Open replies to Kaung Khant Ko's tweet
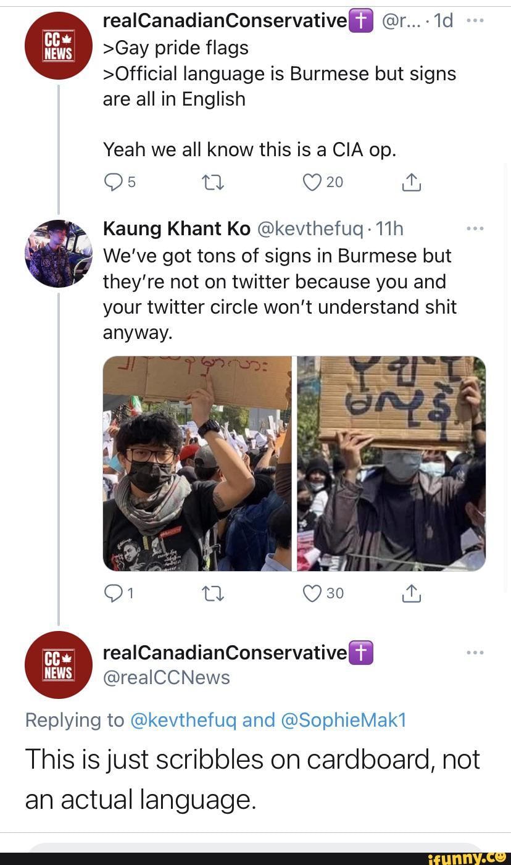The image size is (511, 865). pyautogui.click(x=112, y=593)
